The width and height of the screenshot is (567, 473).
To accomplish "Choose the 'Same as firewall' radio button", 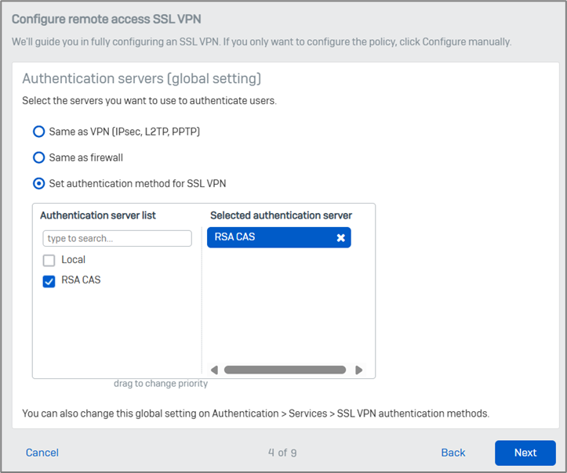I will pos(38,157).
